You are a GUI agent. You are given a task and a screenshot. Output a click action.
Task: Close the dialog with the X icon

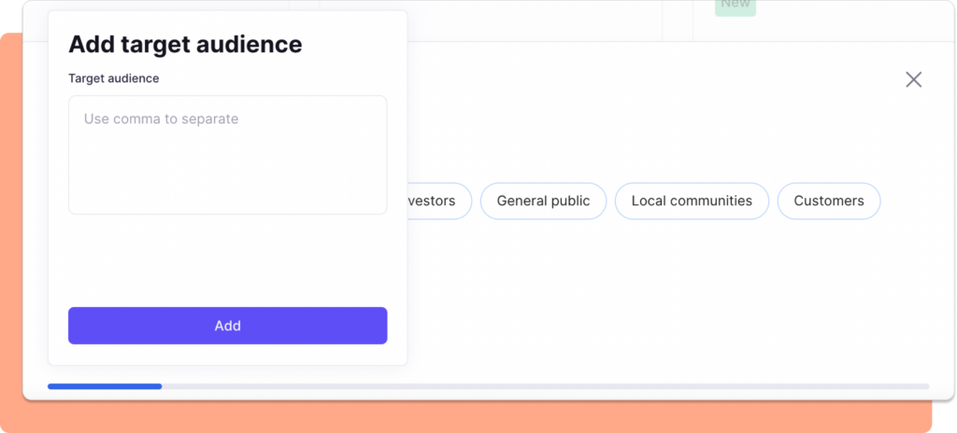coord(913,79)
